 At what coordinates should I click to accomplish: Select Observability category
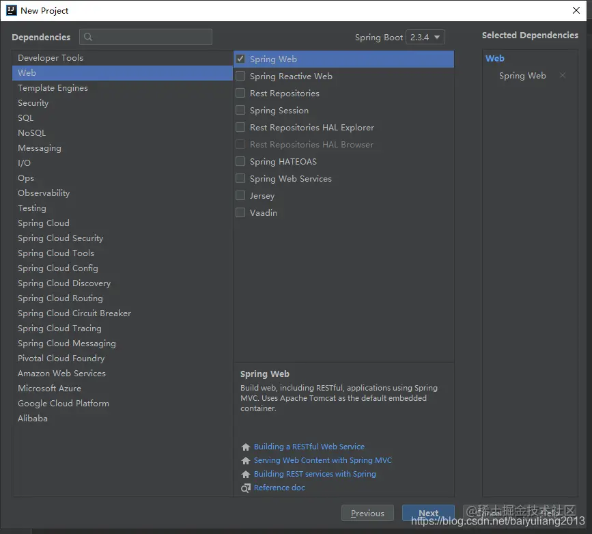click(122, 193)
